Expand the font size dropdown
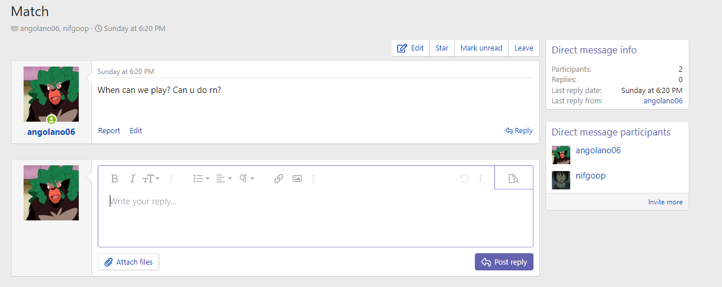The height and width of the screenshot is (287, 722). [151, 179]
